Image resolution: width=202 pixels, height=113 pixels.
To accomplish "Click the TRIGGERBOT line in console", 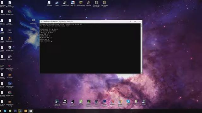I will (49, 29).
